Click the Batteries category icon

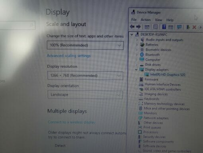[x=142, y=45]
